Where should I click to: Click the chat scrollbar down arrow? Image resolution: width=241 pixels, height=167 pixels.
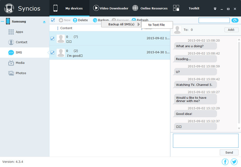[x=239, y=128]
